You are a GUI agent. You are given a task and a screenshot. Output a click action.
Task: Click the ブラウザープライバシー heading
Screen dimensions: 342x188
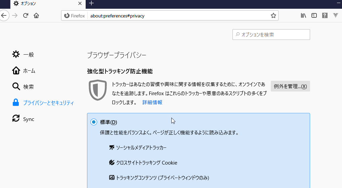tap(117, 55)
